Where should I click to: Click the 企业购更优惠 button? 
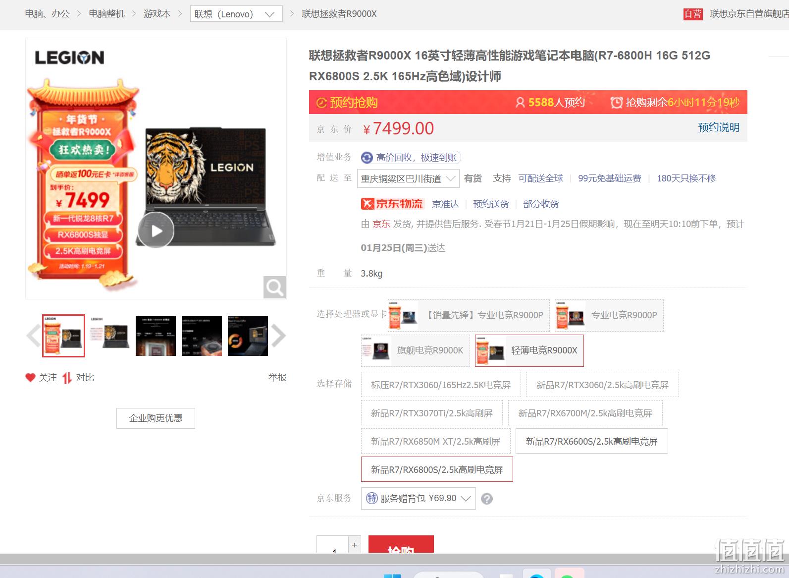tap(156, 418)
